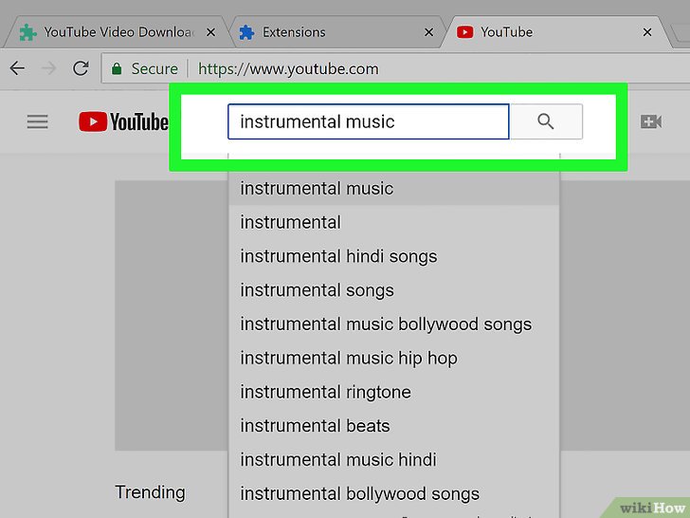Image resolution: width=690 pixels, height=518 pixels.
Task: Click the browser forward arrow
Action: (49, 68)
